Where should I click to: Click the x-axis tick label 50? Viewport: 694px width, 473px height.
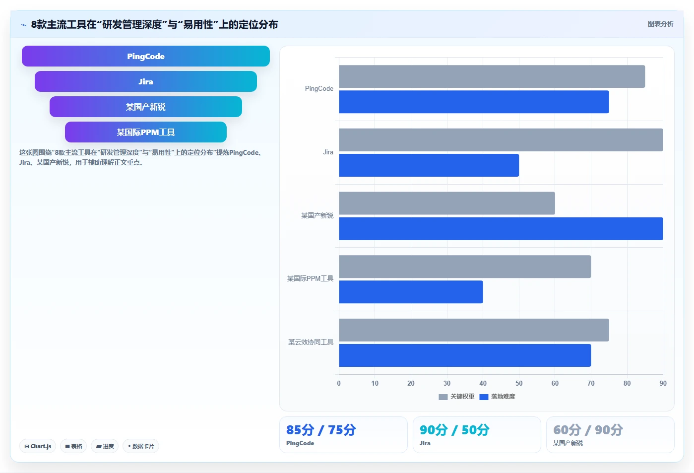519,383
